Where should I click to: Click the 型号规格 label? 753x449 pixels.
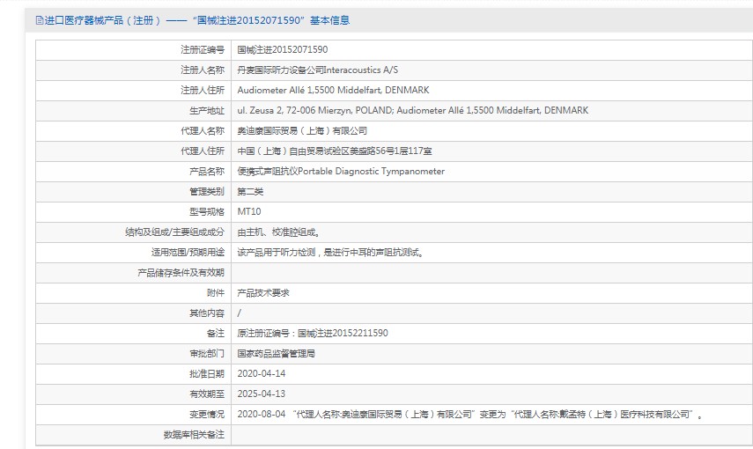pos(207,212)
